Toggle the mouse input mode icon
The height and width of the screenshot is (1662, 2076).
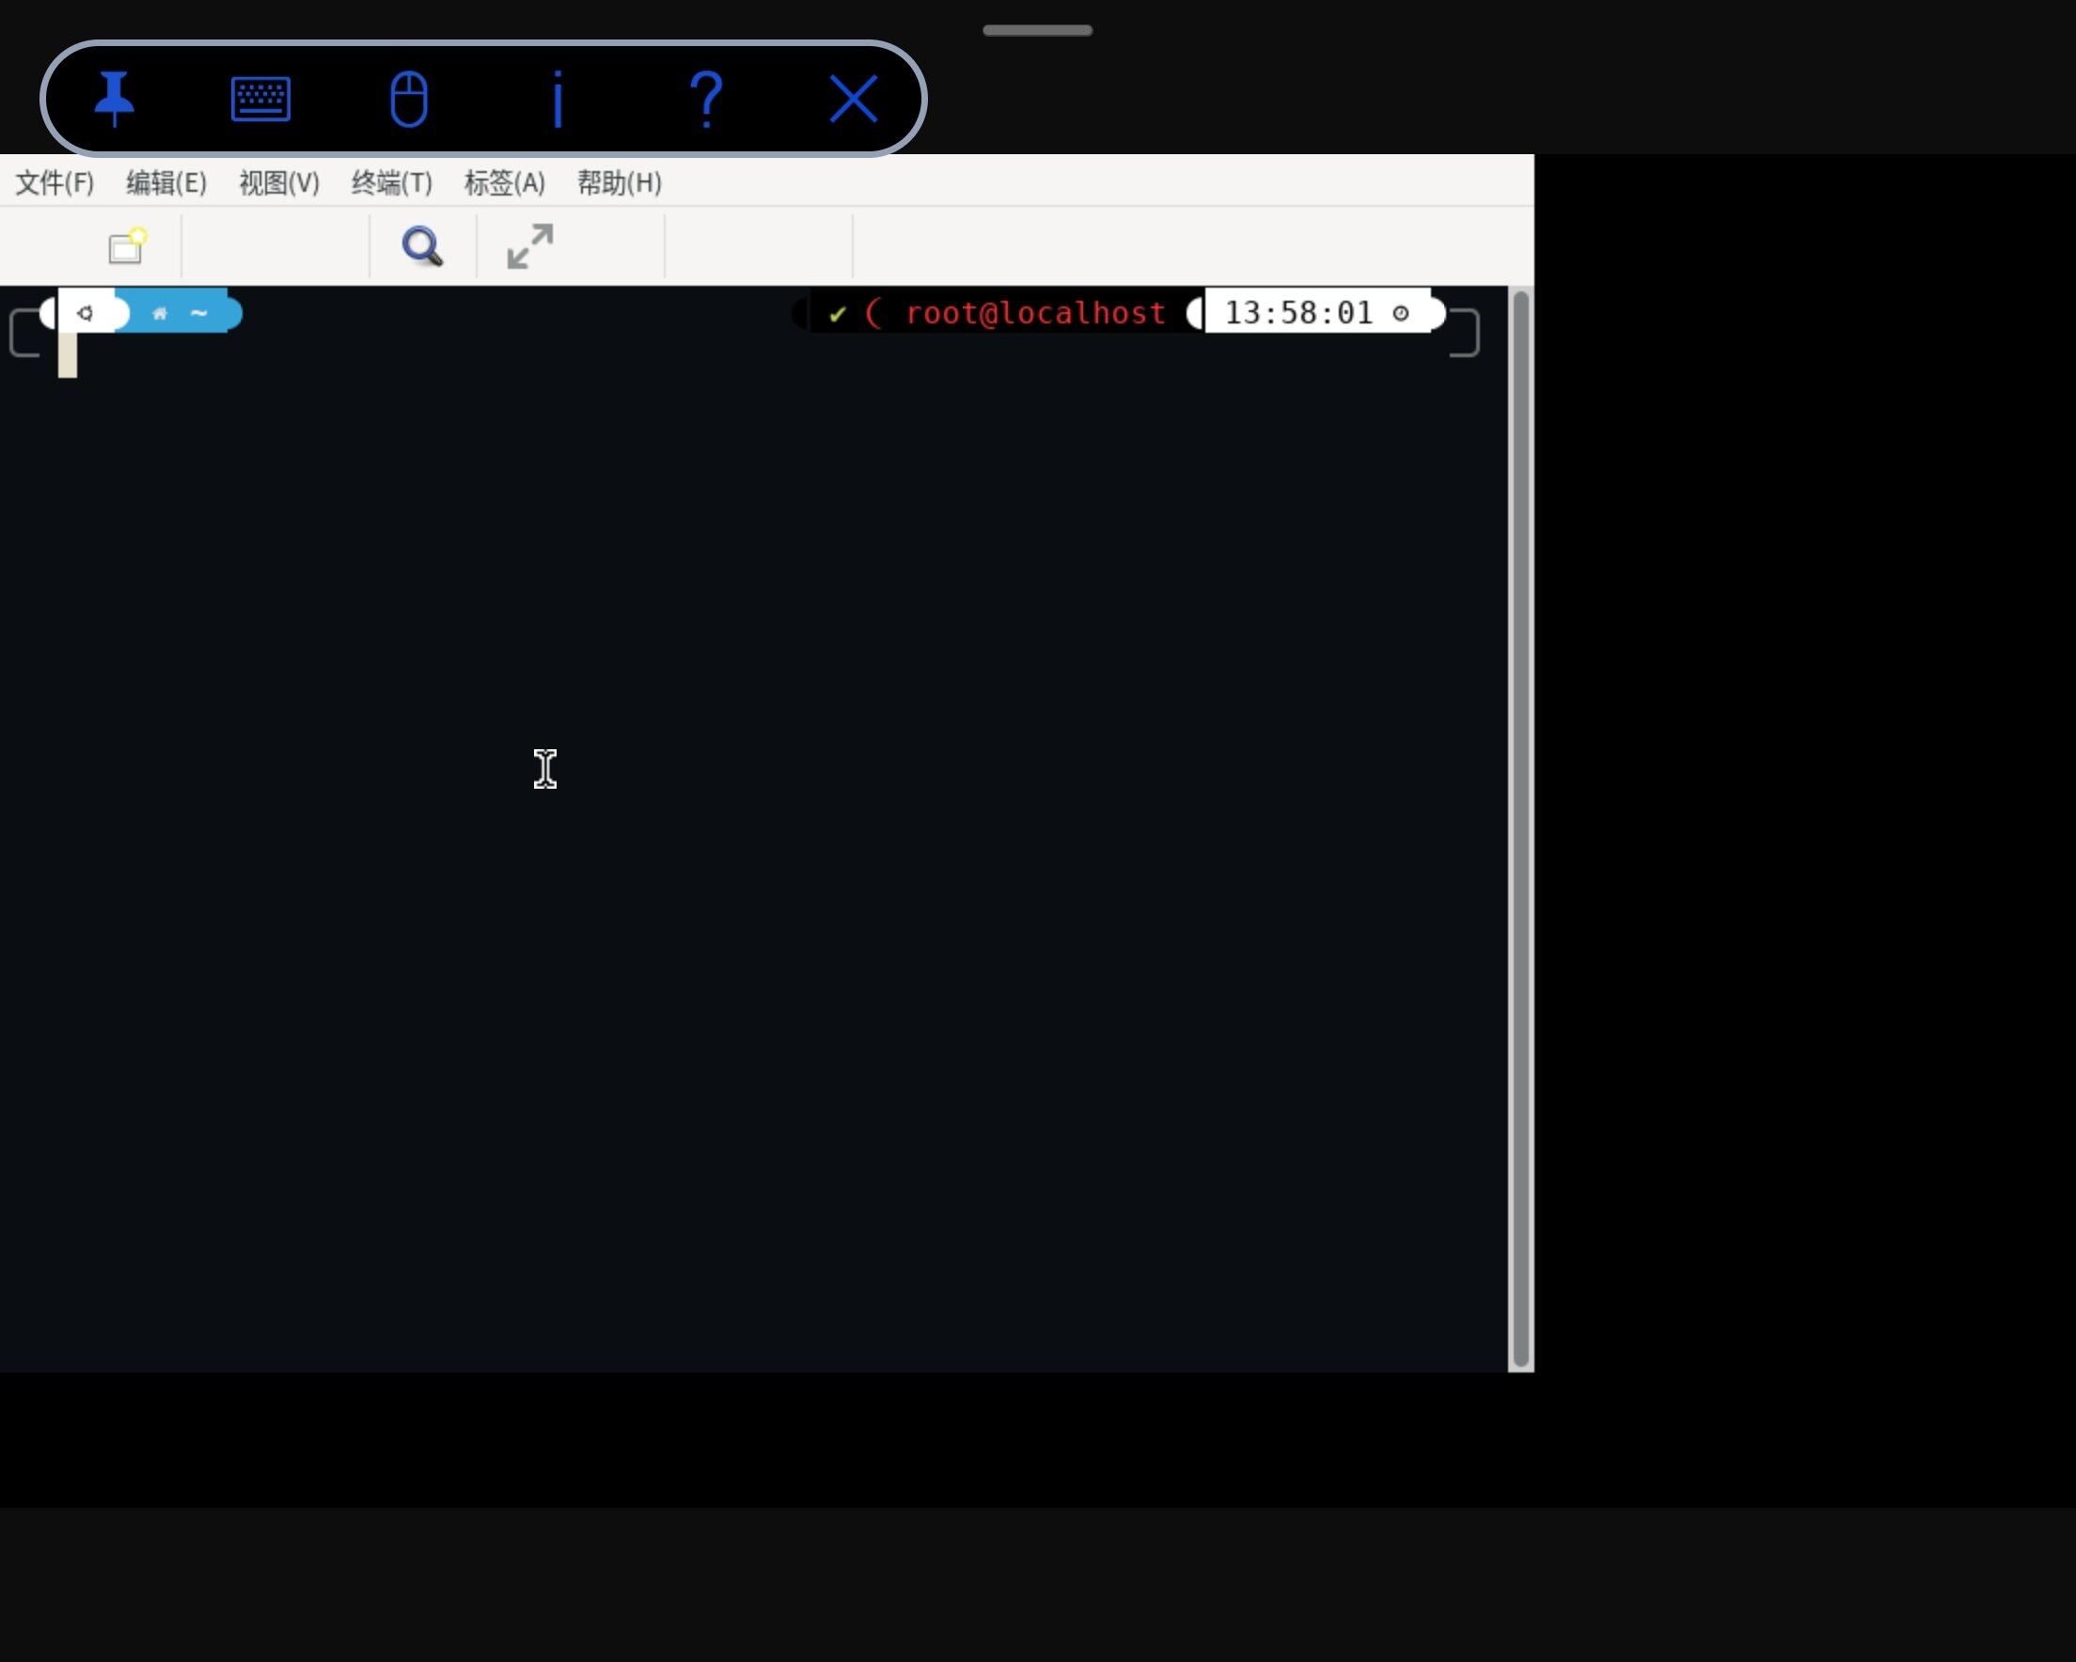pyautogui.click(x=409, y=98)
